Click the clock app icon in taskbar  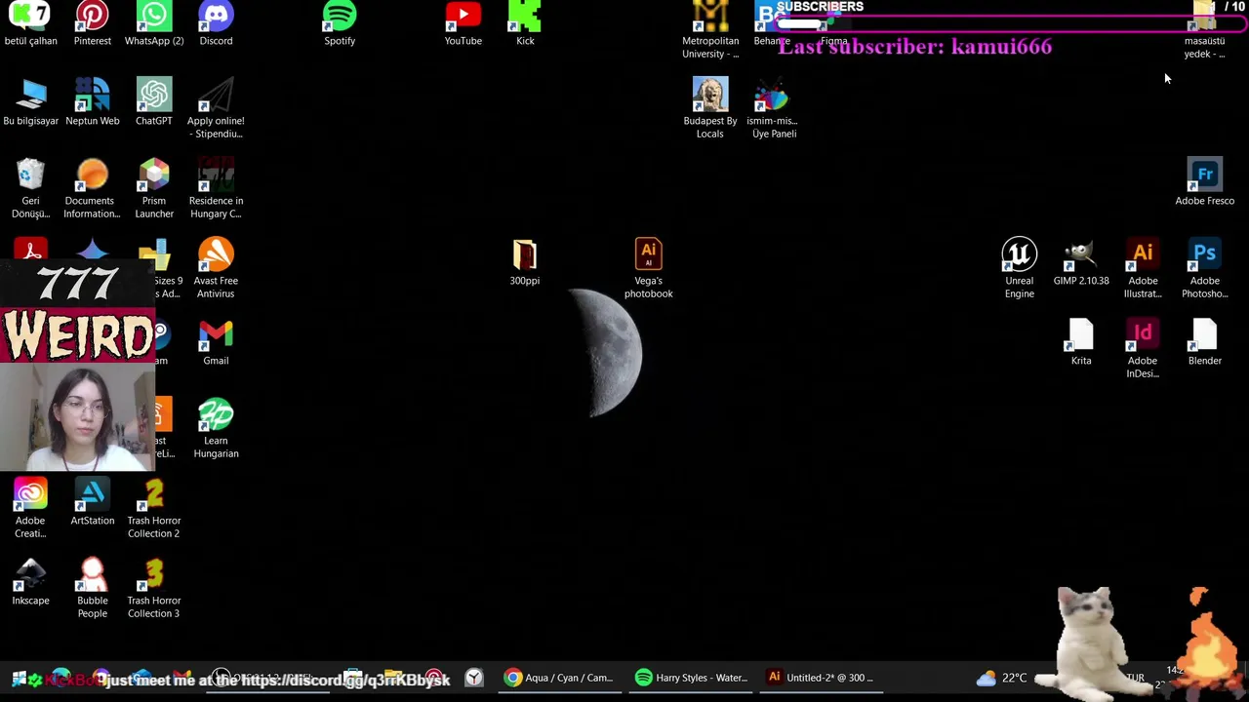tap(474, 678)
